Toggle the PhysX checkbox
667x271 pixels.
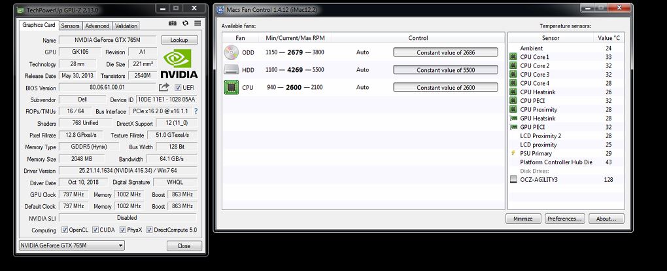122,230
